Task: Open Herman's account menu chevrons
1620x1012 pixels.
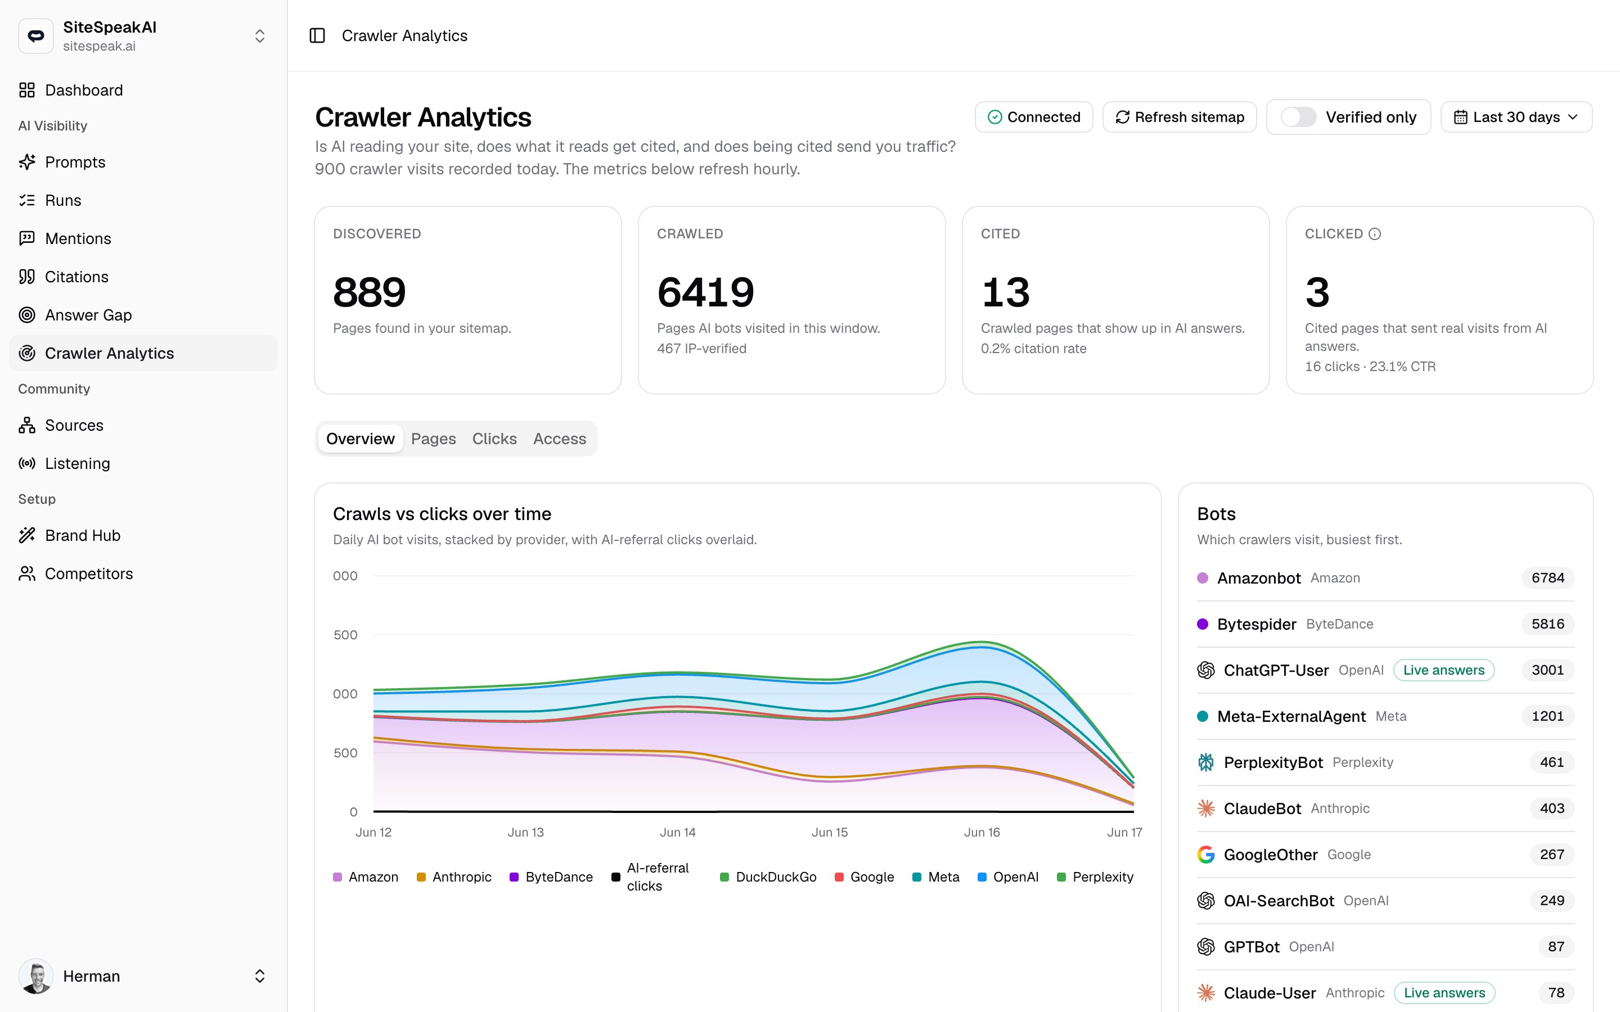Action: 260,976
